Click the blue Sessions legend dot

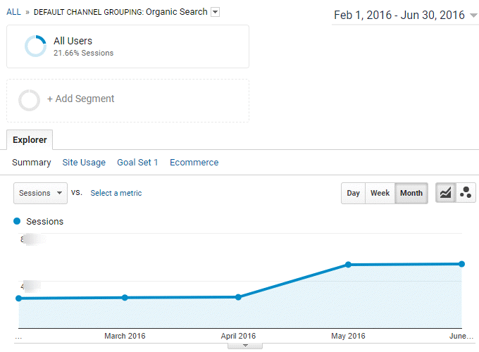(x=17, y=221)
